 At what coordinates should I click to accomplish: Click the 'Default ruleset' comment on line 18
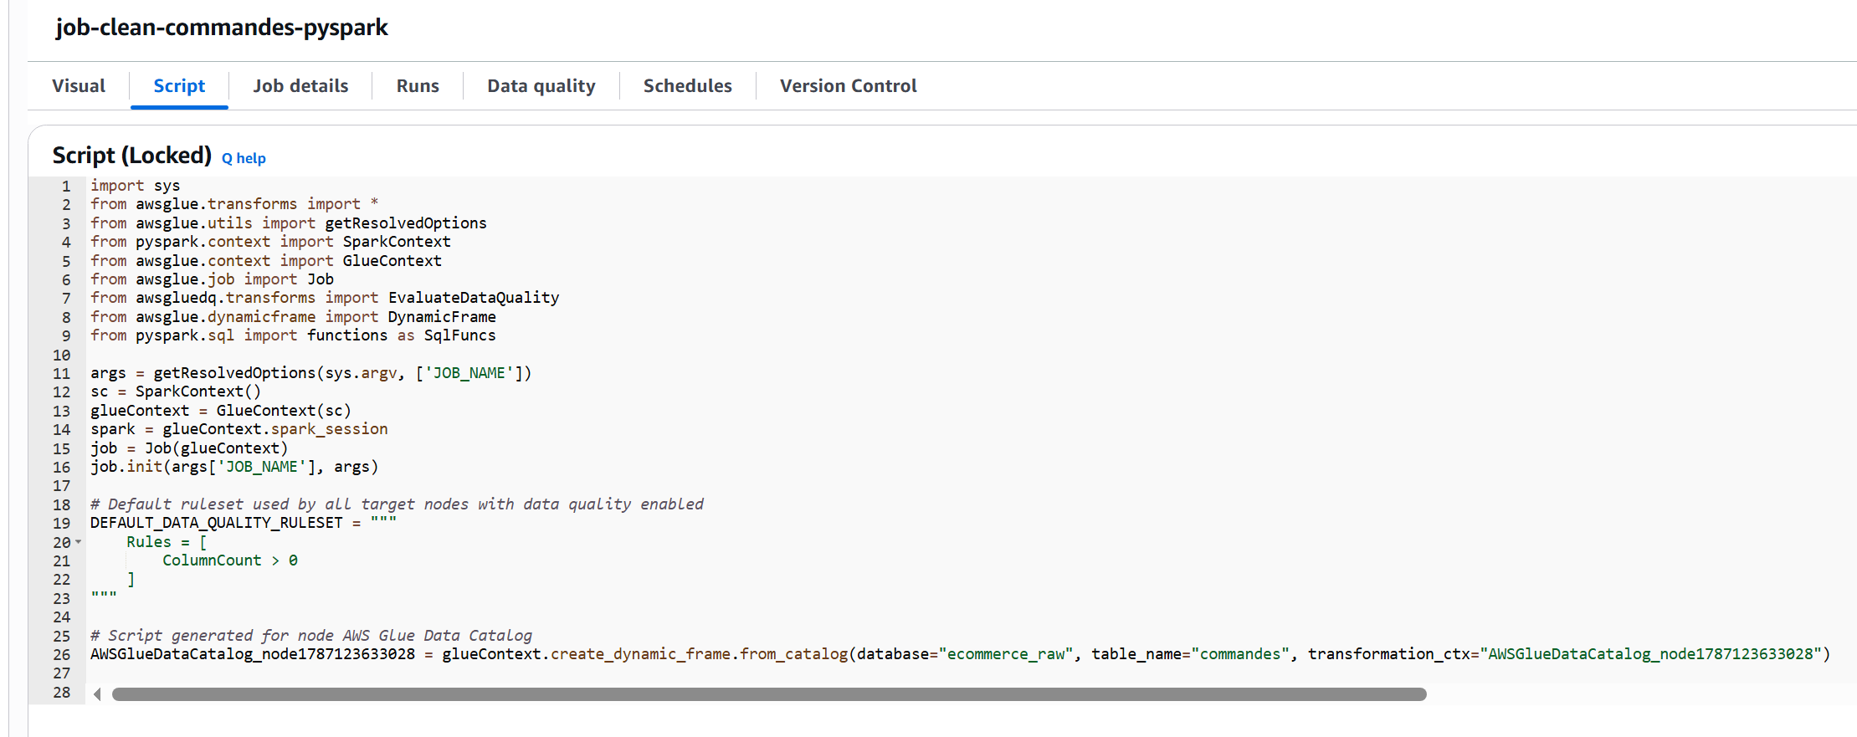(x=398, y=504)
